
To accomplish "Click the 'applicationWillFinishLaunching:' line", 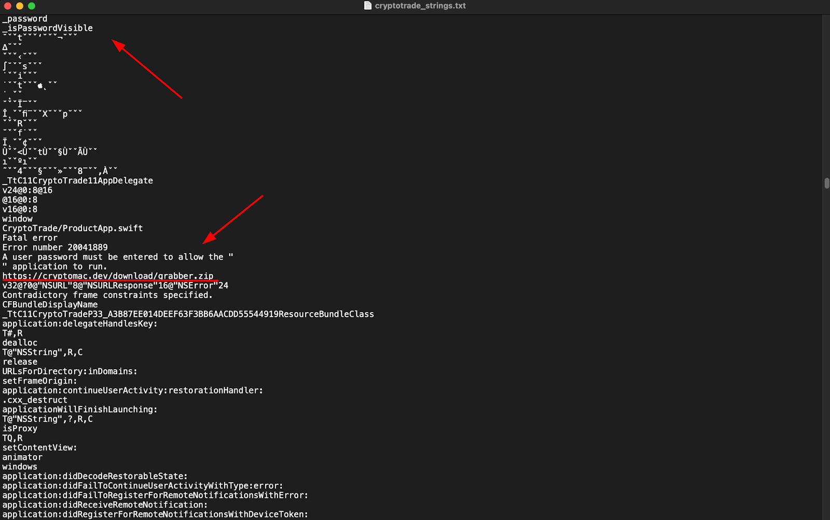I will (x=80, y=410).
